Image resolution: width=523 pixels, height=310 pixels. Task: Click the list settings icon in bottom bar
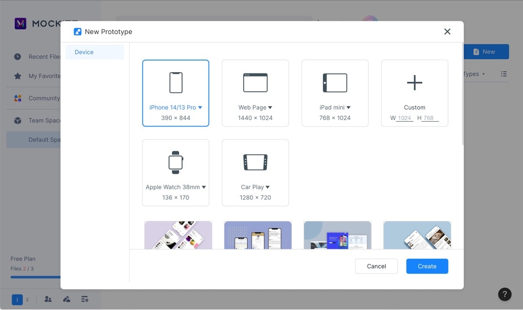85,299
